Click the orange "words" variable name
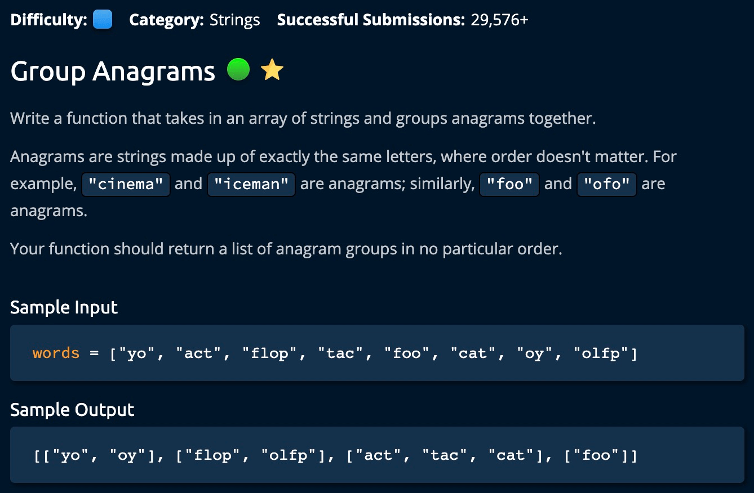 click(56, 353)
